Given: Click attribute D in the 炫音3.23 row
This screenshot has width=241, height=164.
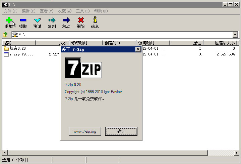Looking at the screenshot, I should [x=200, y=48].
